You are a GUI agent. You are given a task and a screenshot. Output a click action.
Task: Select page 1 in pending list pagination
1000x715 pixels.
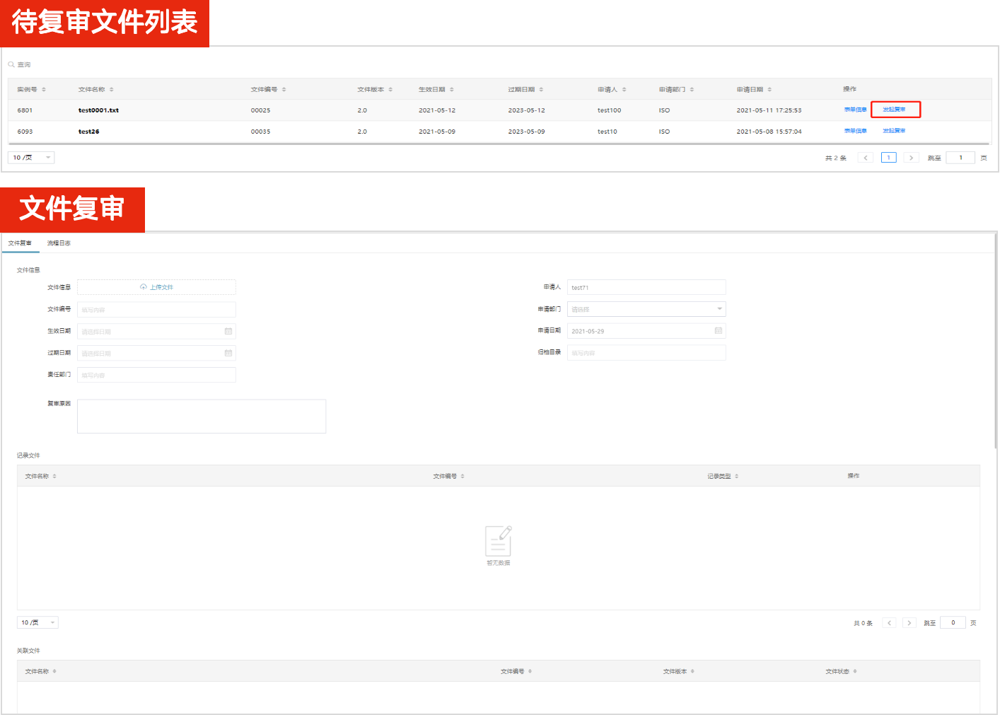click(889, 158)
